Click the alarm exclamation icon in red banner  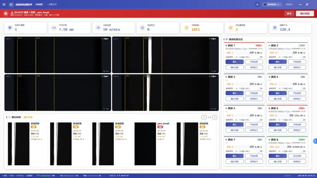(6, 13)
